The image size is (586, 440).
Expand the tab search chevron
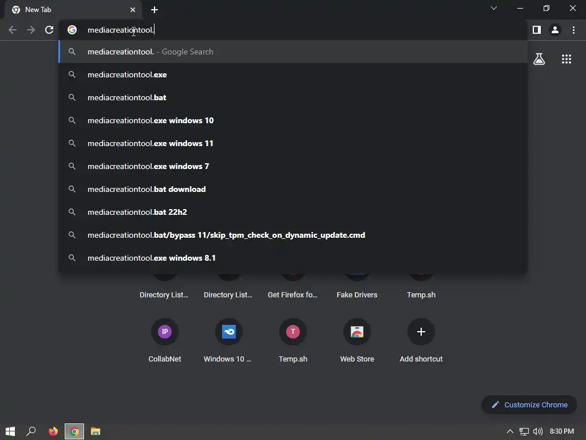494,8
